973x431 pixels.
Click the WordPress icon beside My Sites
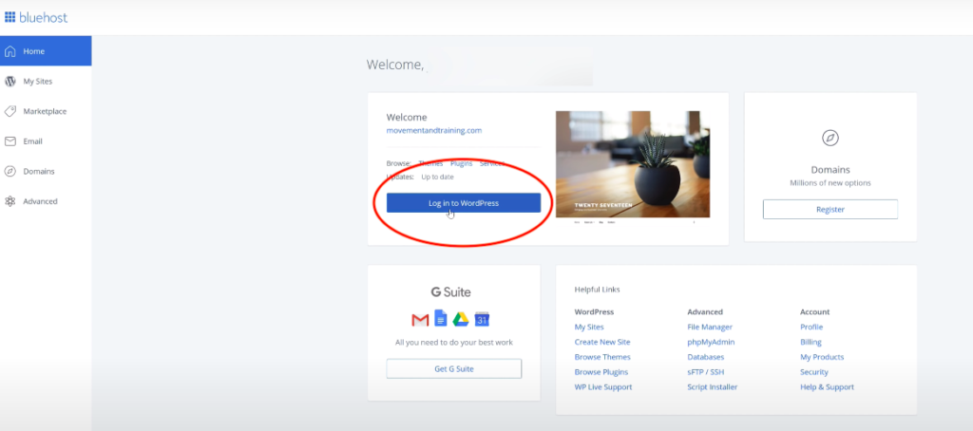[x=10, y=82]
